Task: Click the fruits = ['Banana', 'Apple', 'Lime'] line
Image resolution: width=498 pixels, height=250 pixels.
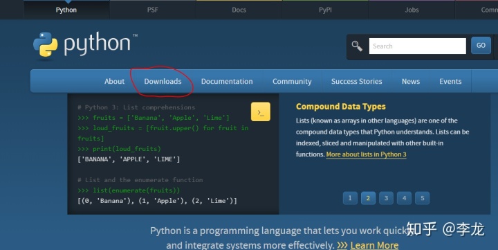Action: click(x=154, y=118)
